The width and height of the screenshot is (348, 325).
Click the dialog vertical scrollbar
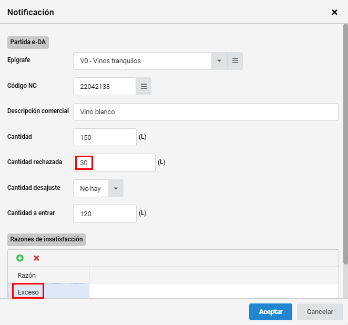pyautogui.click(x=345, y=144)
